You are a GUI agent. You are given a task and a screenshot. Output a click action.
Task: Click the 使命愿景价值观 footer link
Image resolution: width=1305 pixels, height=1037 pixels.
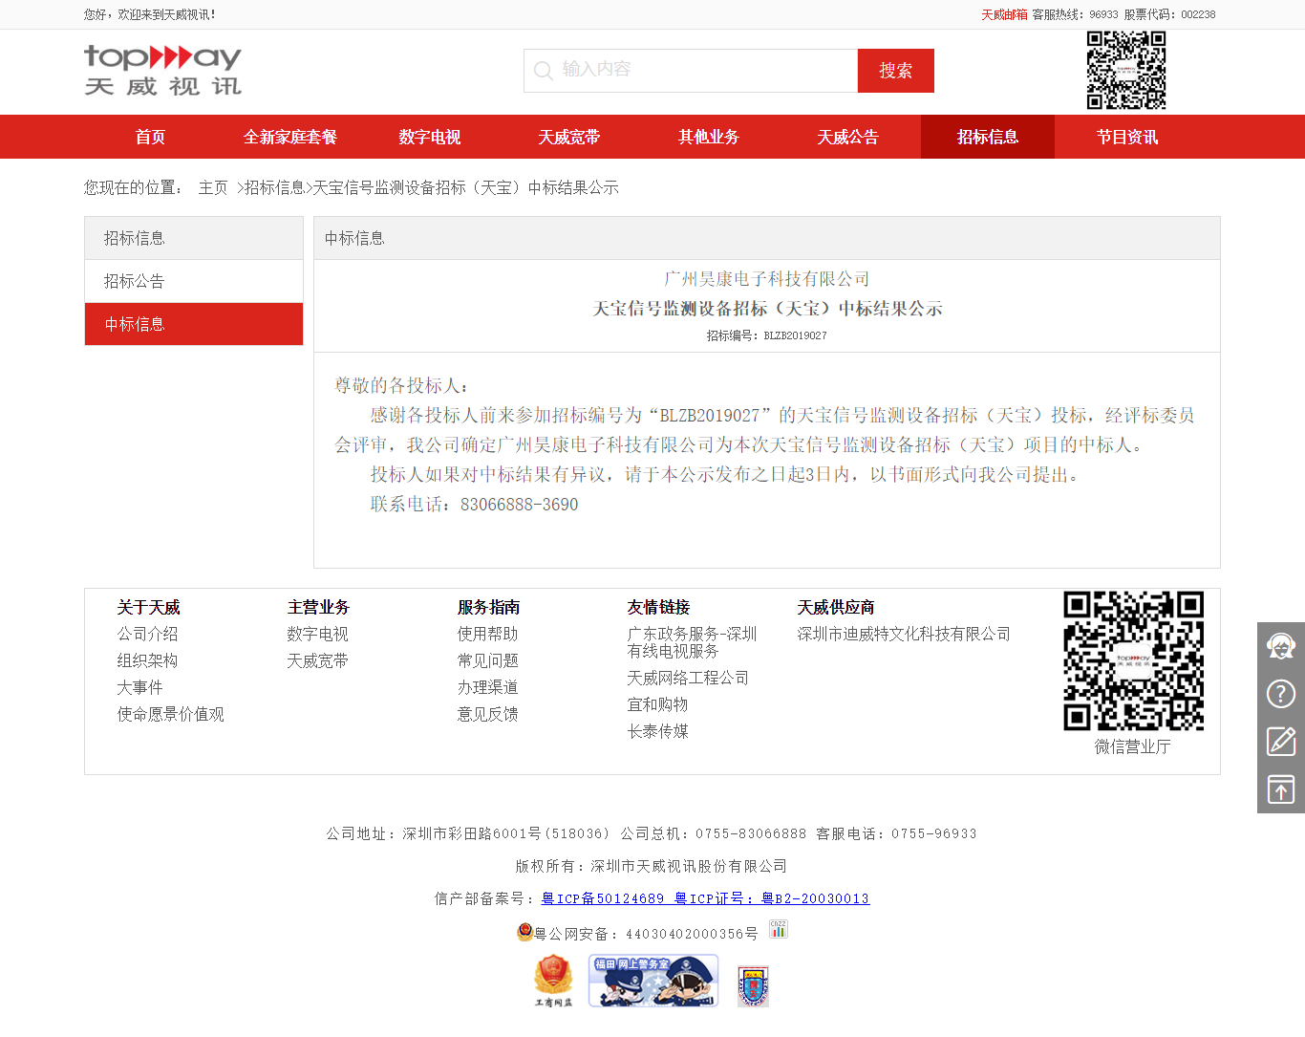click(x=171, y=714)
